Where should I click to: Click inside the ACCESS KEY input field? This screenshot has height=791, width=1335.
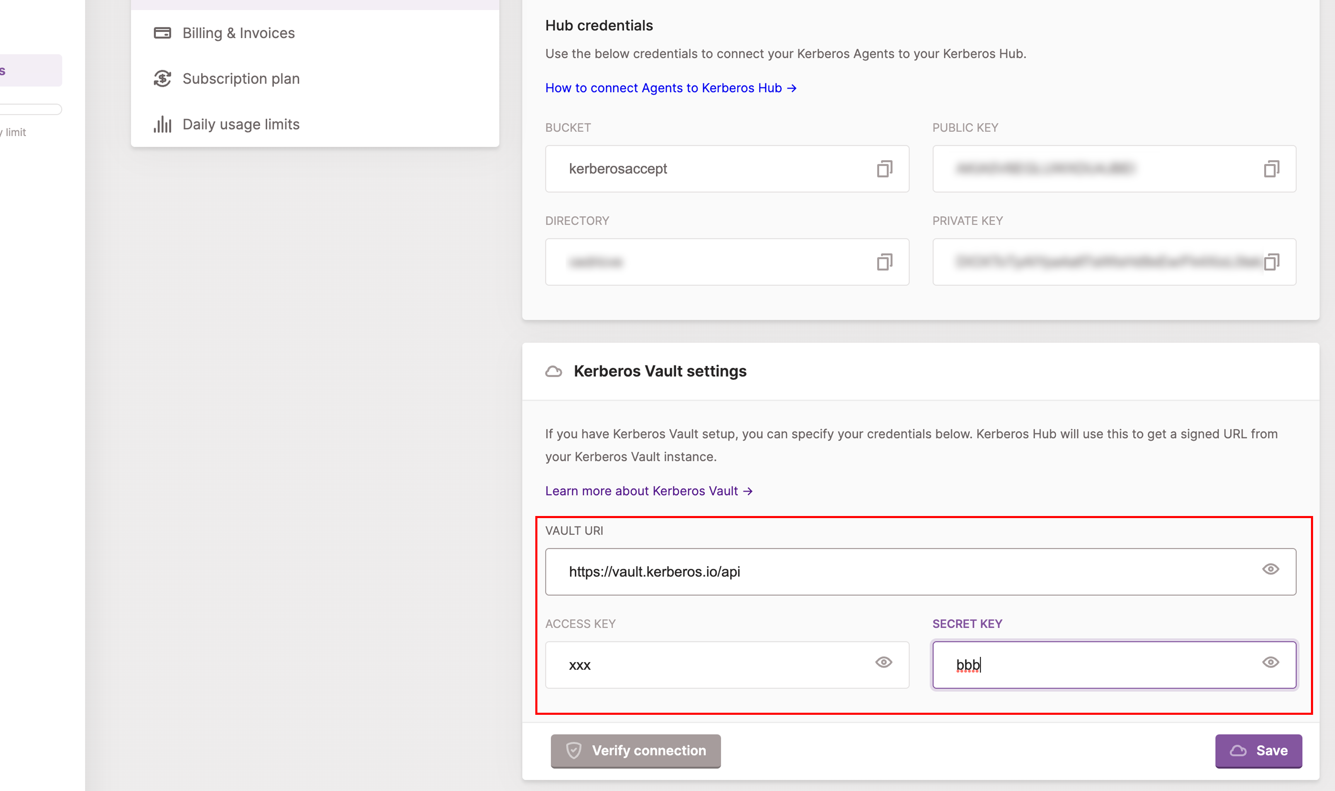pos(693,665)
